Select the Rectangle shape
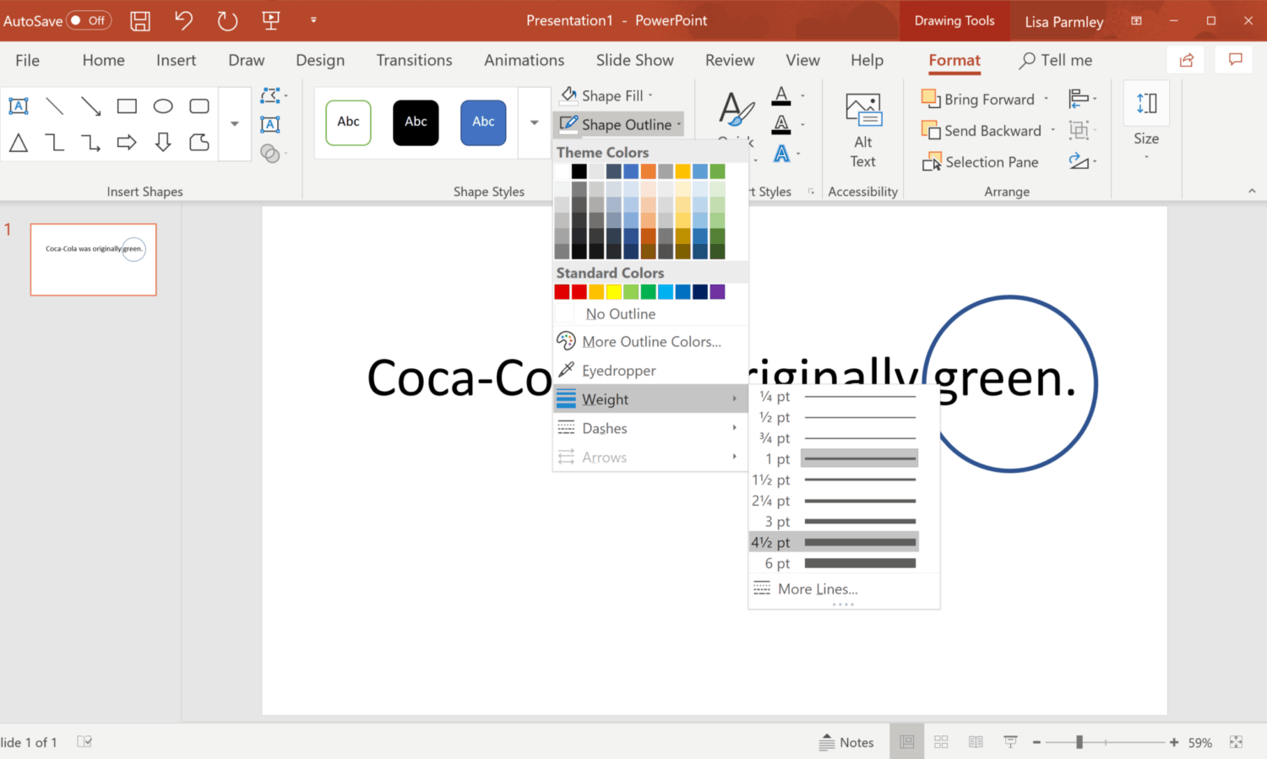1267x759 pixels. coord(127,106)
